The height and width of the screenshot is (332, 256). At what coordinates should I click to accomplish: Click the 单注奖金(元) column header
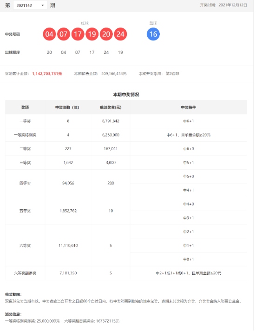click(111, 107)
